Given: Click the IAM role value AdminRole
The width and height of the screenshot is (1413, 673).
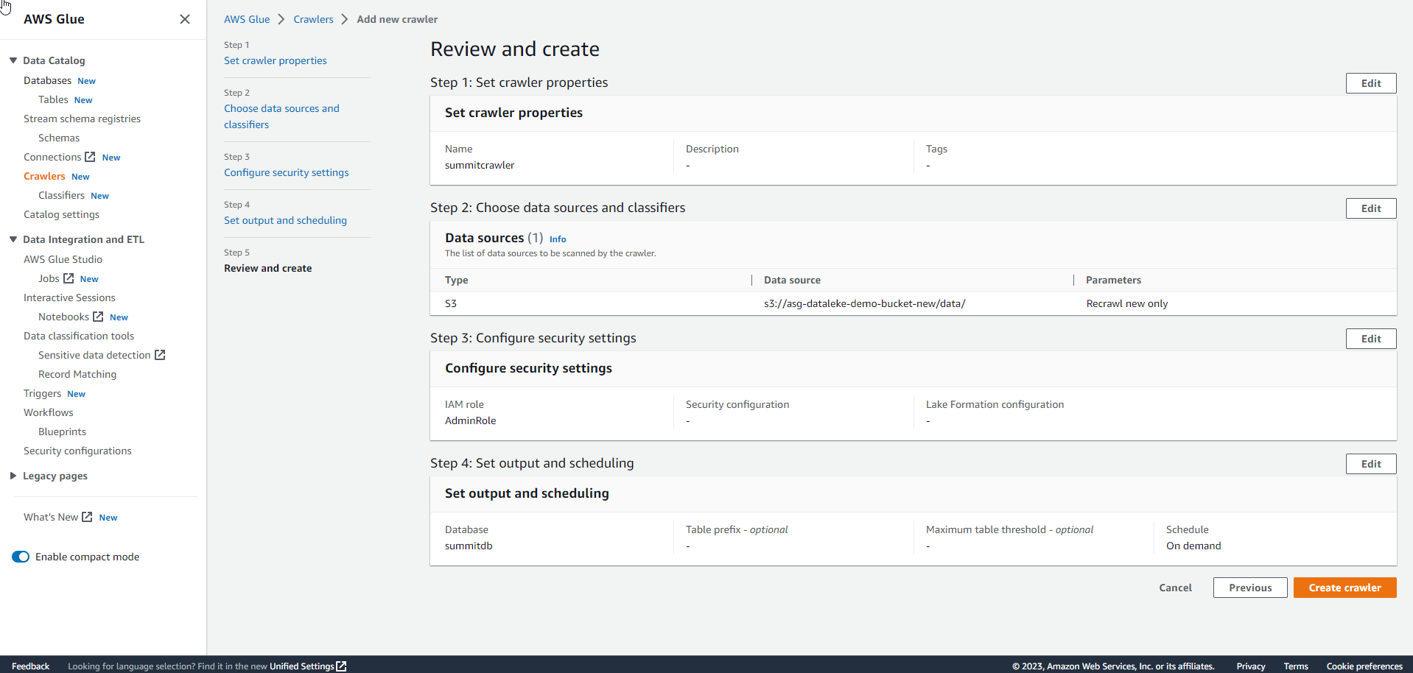Looking at the screenshot, I should [x=470, y=420].
